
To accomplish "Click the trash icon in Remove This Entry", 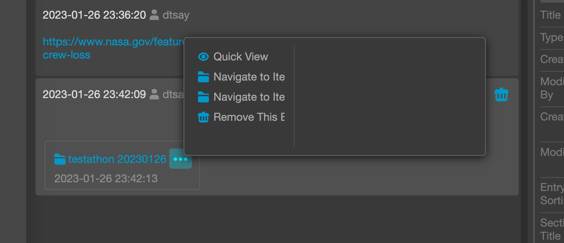I will point(204,117).
